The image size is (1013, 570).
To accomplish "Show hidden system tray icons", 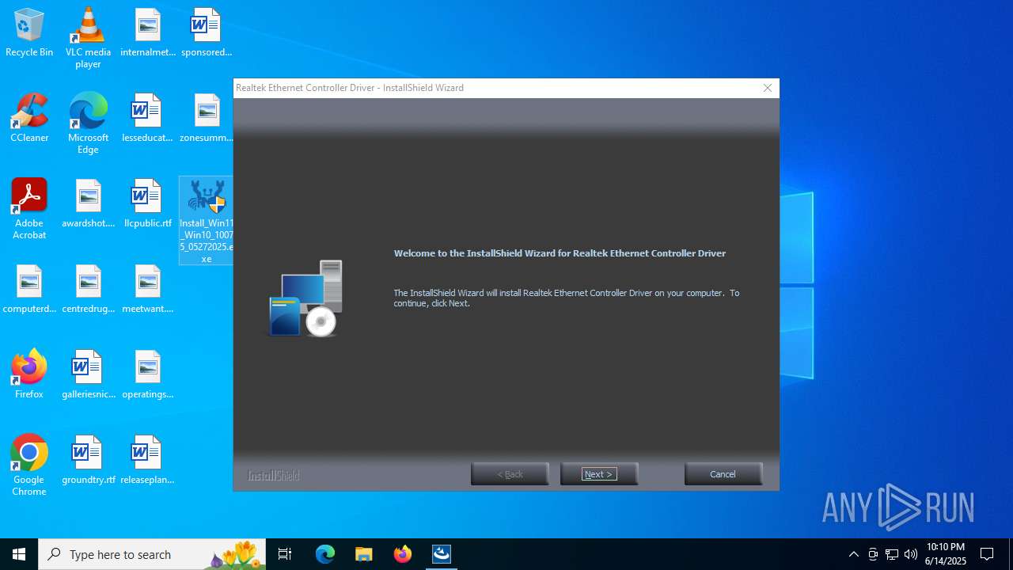I will tap(853, 554).
